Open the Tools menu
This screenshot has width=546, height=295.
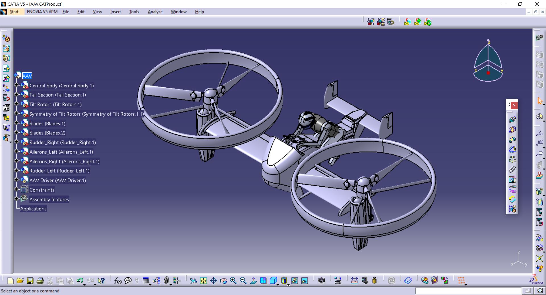tap(134, 12)
